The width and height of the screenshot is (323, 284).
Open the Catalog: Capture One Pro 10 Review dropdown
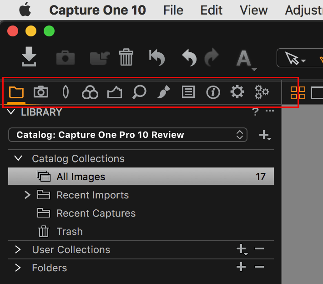pyautogui.click(x=128, y=135)
